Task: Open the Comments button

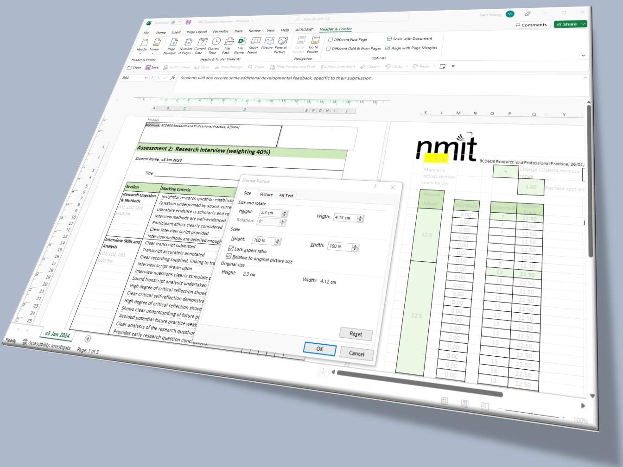Action: pos(531,25)
